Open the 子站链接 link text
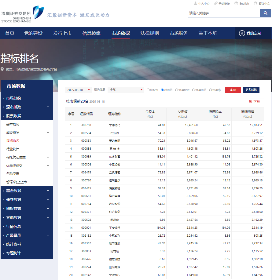This screenshot has width=272, height=280. point(224,3)
